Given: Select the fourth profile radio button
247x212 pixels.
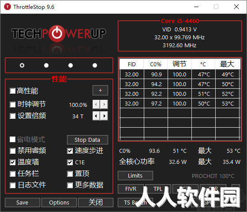Looking at the screenshot, I should [95, 65].
